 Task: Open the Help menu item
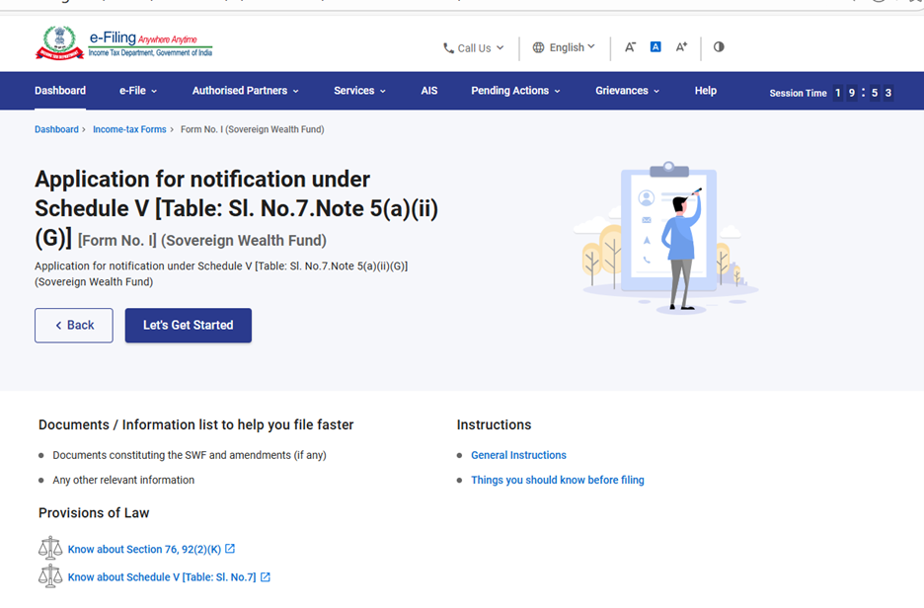pyautogui.click(x=705, y=90)
